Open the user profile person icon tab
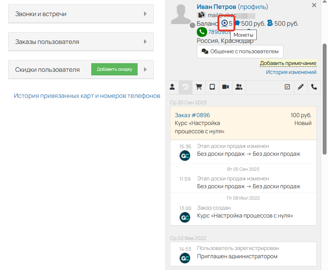 click(172, 87)
